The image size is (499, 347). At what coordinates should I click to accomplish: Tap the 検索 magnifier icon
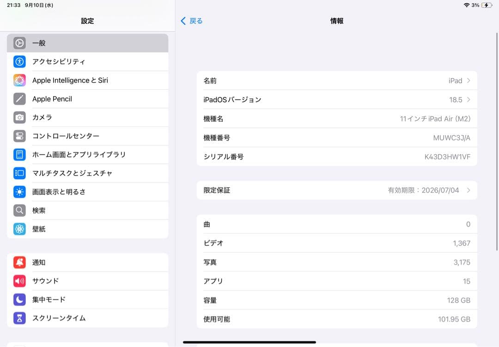18,210
